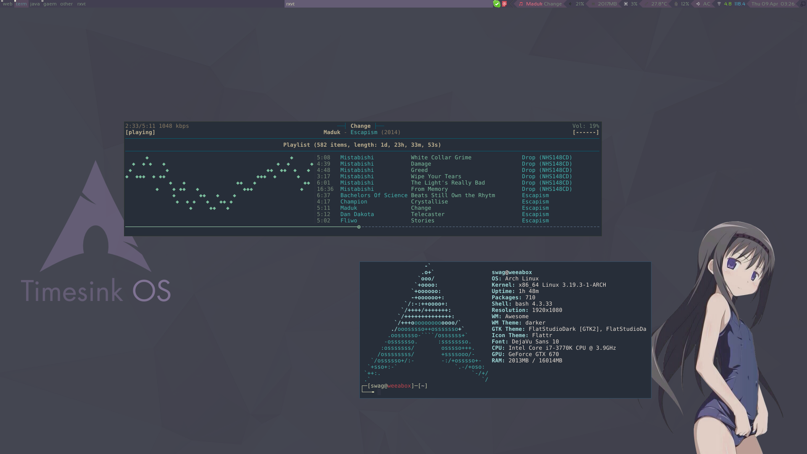
Task: Click the AC power plug icon
Action: [698, 4]
